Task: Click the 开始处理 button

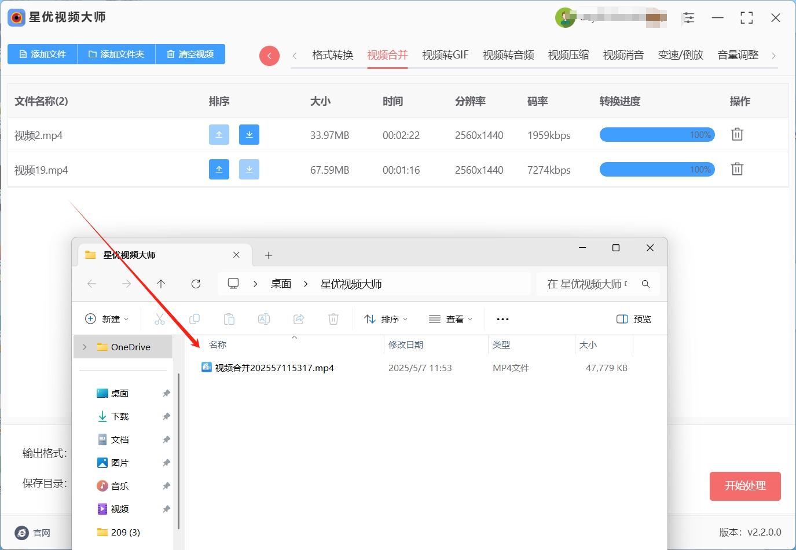Action: pyautogui.click(x=745, y=486)
